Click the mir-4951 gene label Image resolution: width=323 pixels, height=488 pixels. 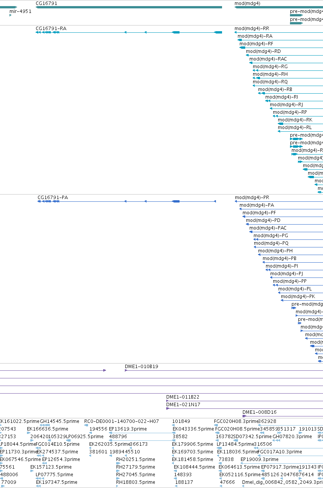pyautogui.click(x=20, y=11)
